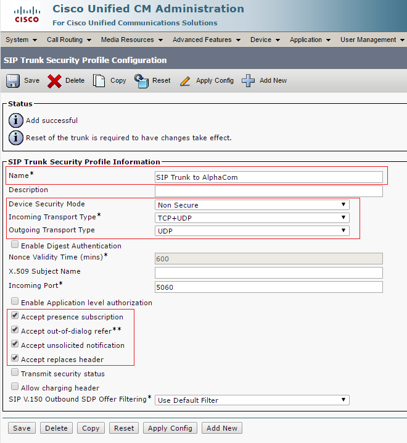
Task: Uncheck Accept unsolicited notification
Action: coord(15,344)
